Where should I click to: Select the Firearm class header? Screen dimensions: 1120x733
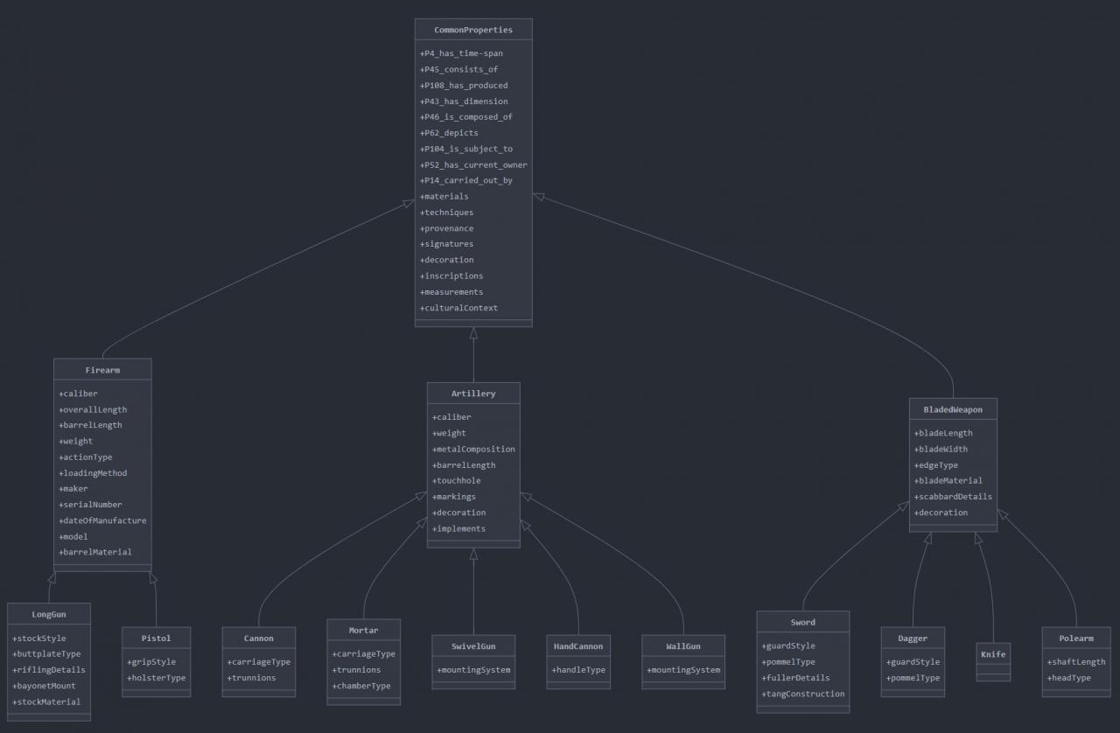[102, 370]
